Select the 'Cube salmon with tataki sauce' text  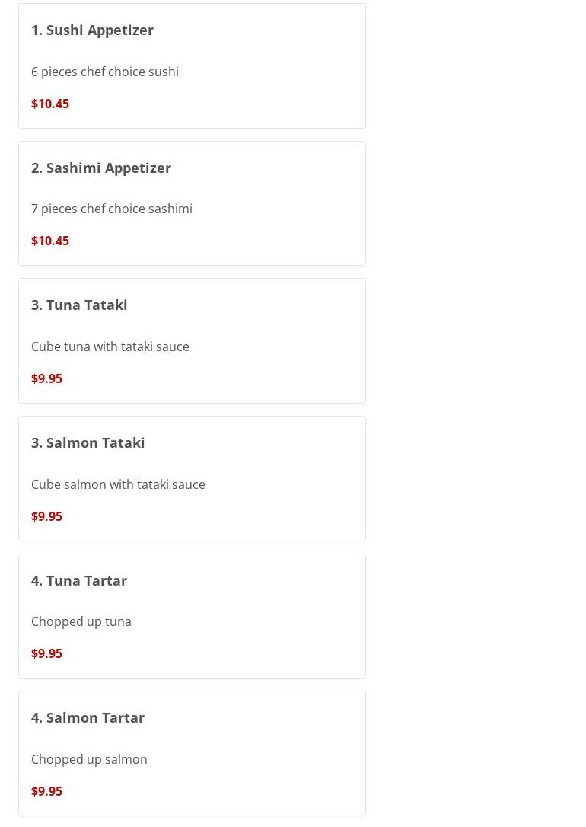(118, 484)
